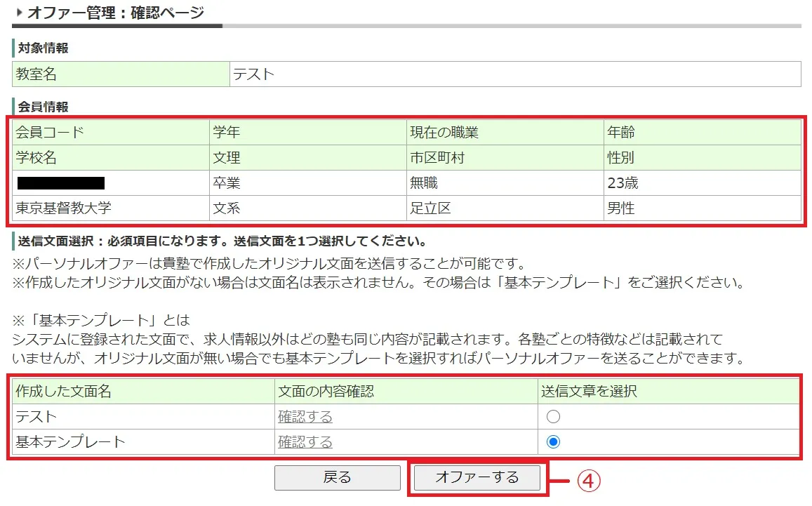The image size is (812, 506).
Task: Click the 会員情報 section heading
Action: click(43, 107)
